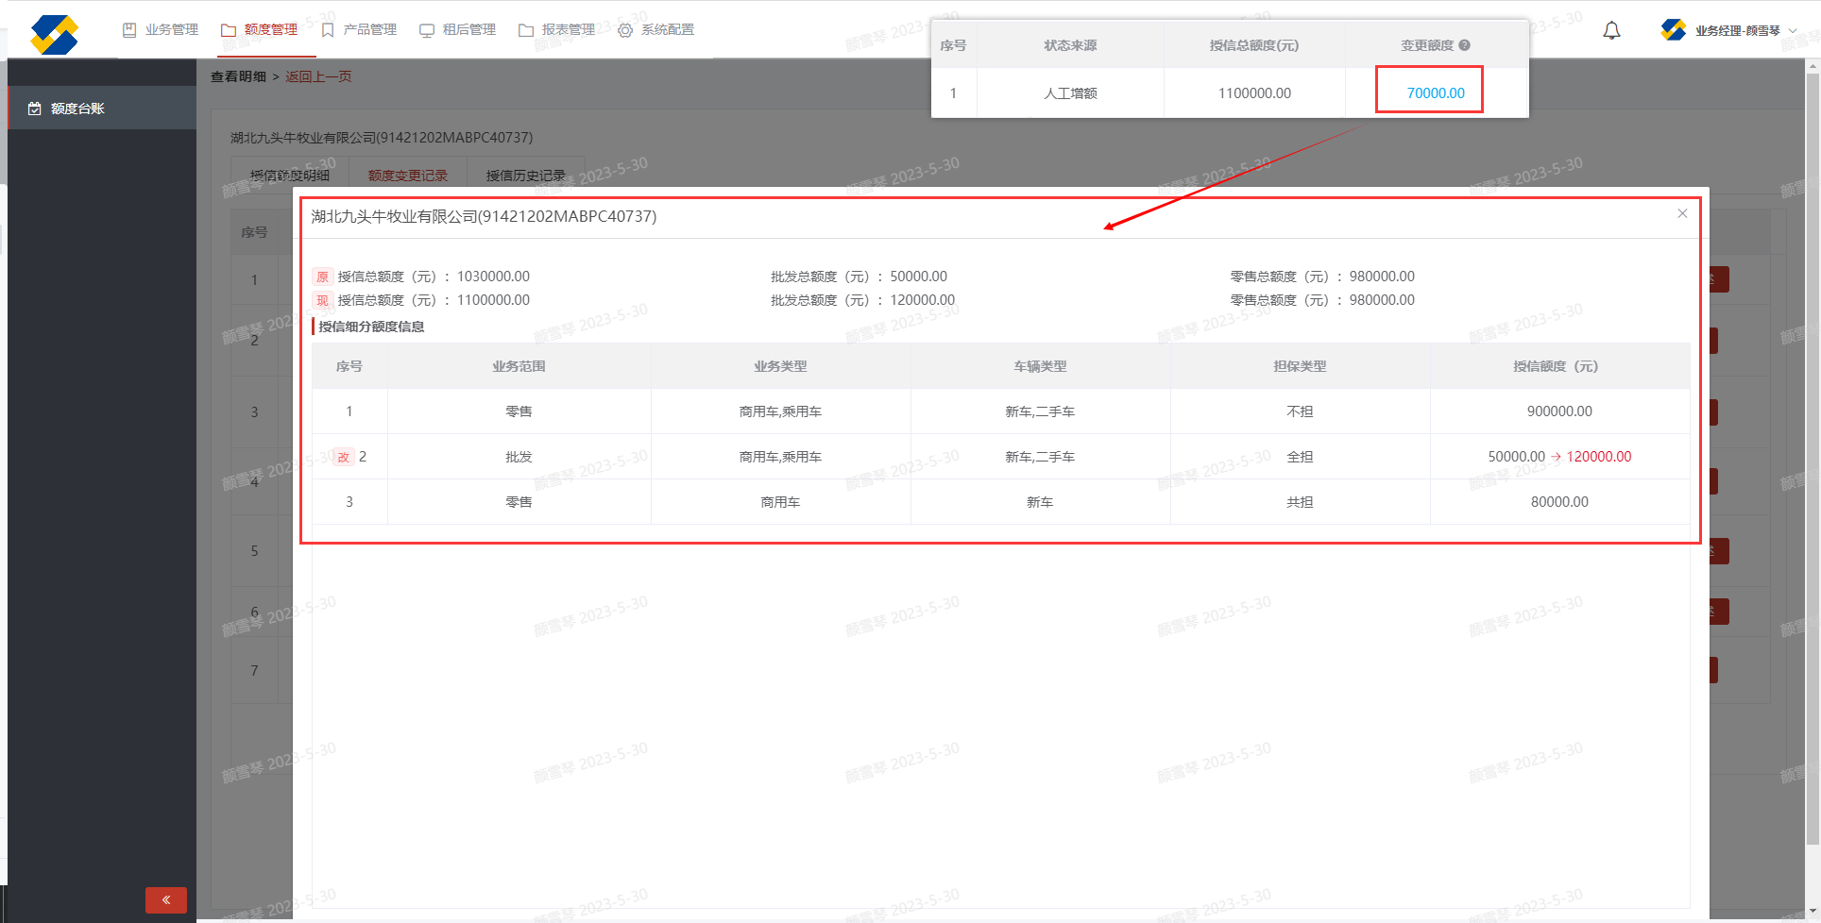Screen dimensions: 1821x923
Task: Switch to the 额度变更记录 tab
Action: point(408,176)
